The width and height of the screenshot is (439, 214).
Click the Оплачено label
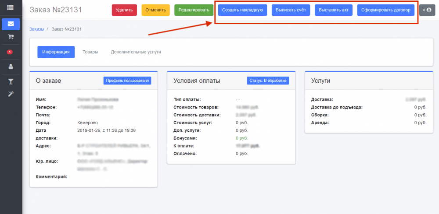(185, 154)
